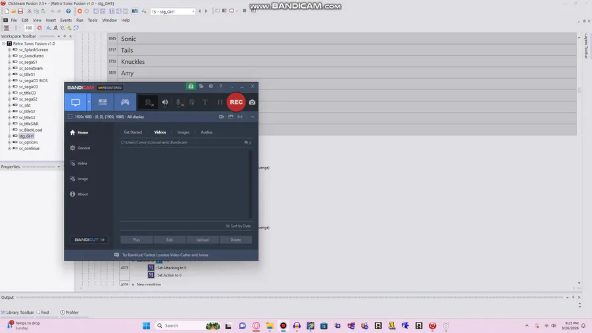Run the application with the orange run icon

point(80,11)
